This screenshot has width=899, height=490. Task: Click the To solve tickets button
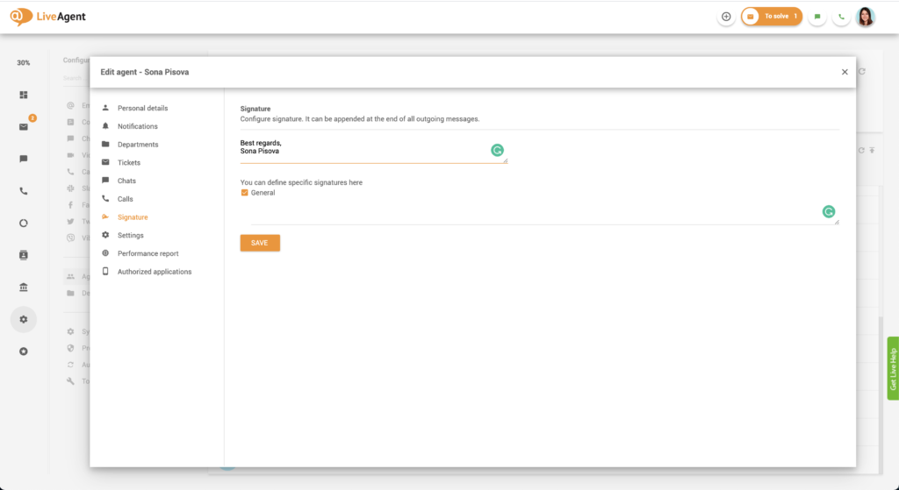[772, 17]
